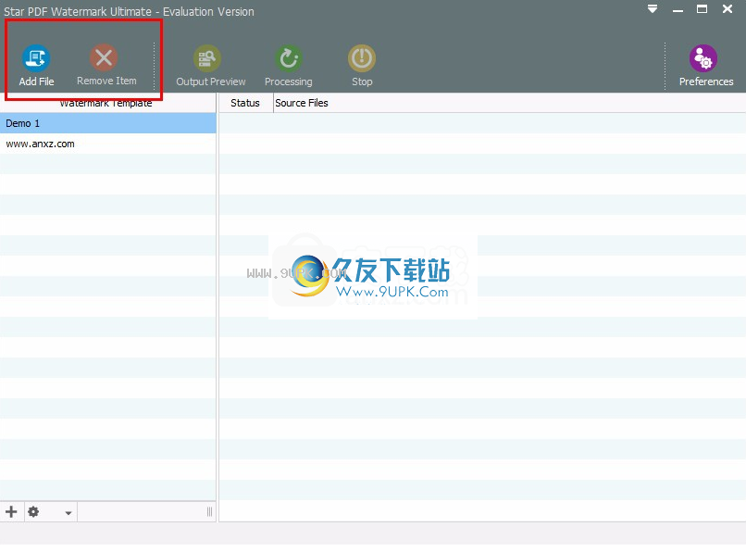Image resolution: width=746 pixels, height=552 pixels.
Task: Click the grip handle in template panel footer
Action: pyautogui.click(x=209, y=512)
